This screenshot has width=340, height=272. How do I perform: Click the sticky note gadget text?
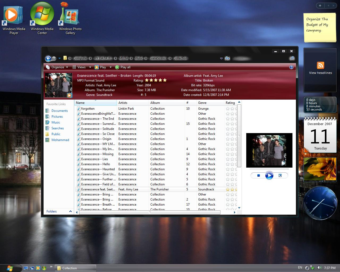(317, 25)
